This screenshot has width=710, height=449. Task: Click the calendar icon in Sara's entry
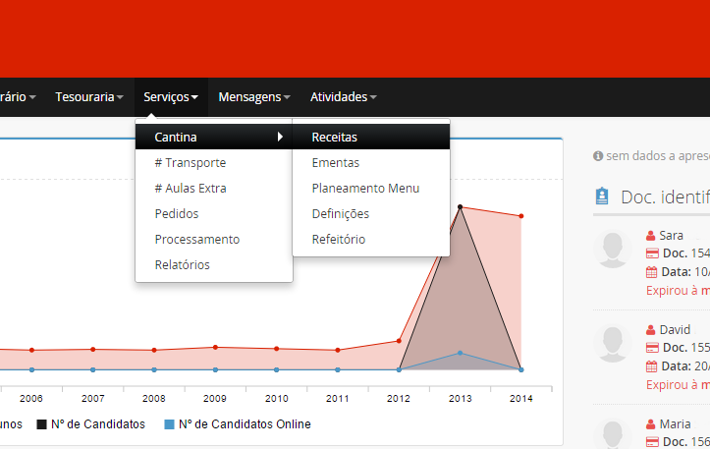point(651,272)
